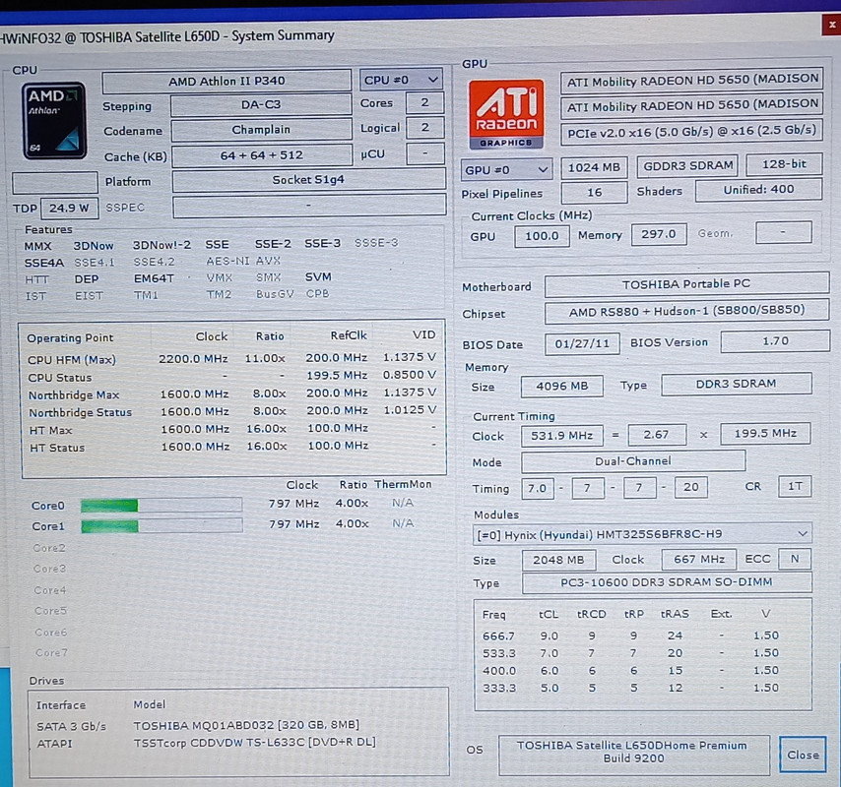This screenshot has width=841, height=787.
Task: Click the SVM feature label
Action: tap(318, 277)
